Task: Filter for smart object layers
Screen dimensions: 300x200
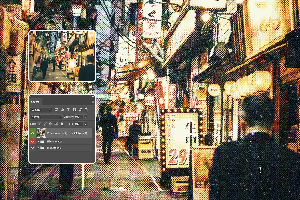Action: click(80, 110)
